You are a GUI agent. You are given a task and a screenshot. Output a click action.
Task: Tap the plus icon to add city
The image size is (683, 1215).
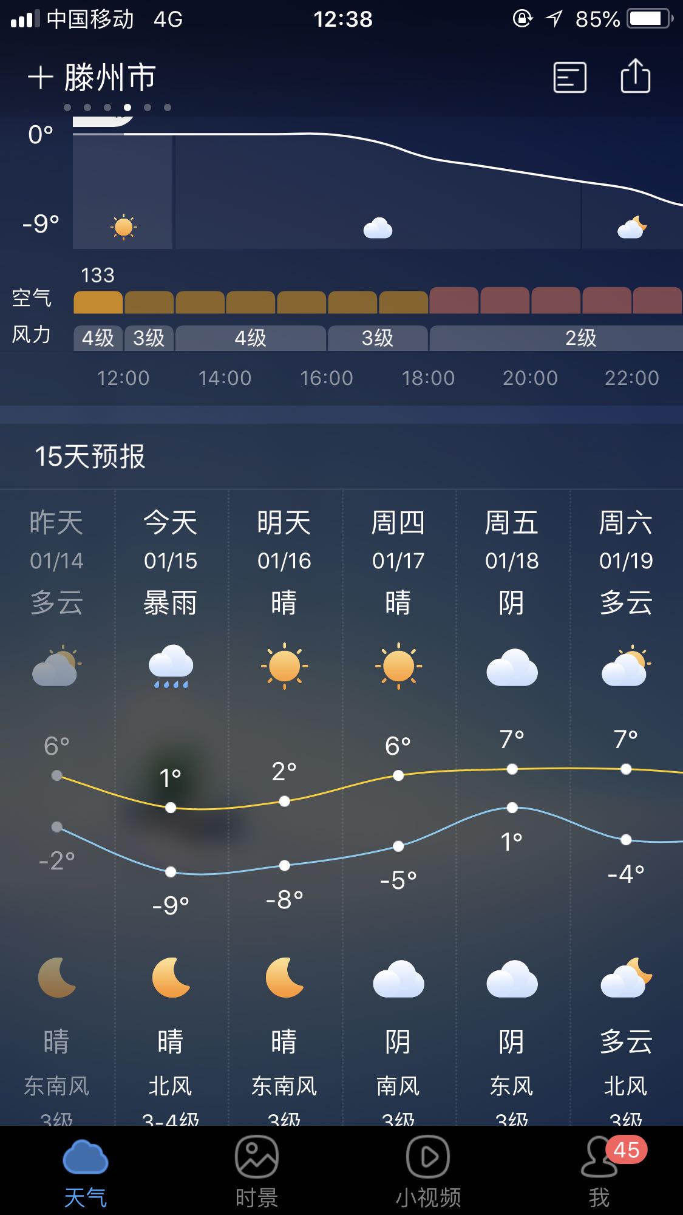tap(40, 78)
